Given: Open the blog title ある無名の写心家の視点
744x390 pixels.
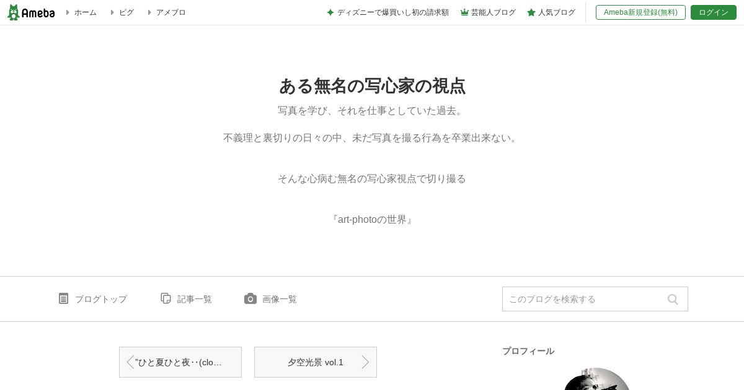Looking at the screenshot, I should pyautogui.click(x=372, y=85).
